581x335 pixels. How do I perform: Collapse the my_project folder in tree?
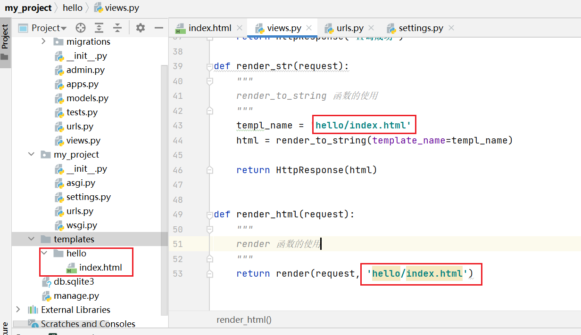(x=31, y=154)
